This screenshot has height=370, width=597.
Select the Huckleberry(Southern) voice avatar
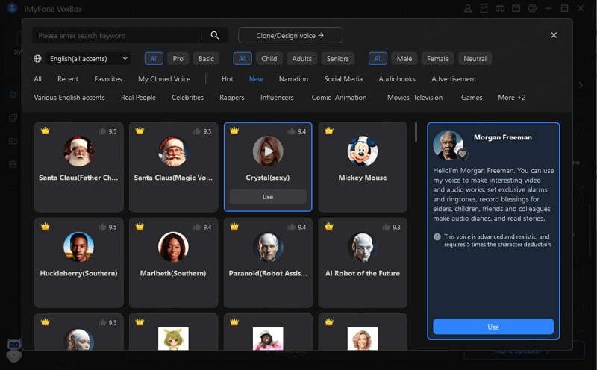coord(79,247)
